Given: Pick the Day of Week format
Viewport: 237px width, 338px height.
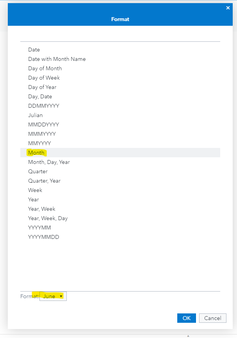Looking at the screenshot, I should tap(44, 78).
